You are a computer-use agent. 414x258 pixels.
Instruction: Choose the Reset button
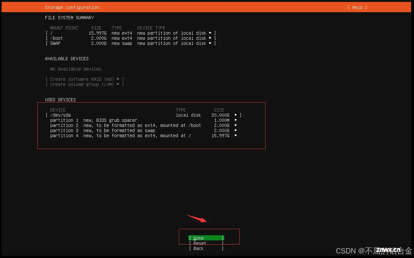(206, 243)
